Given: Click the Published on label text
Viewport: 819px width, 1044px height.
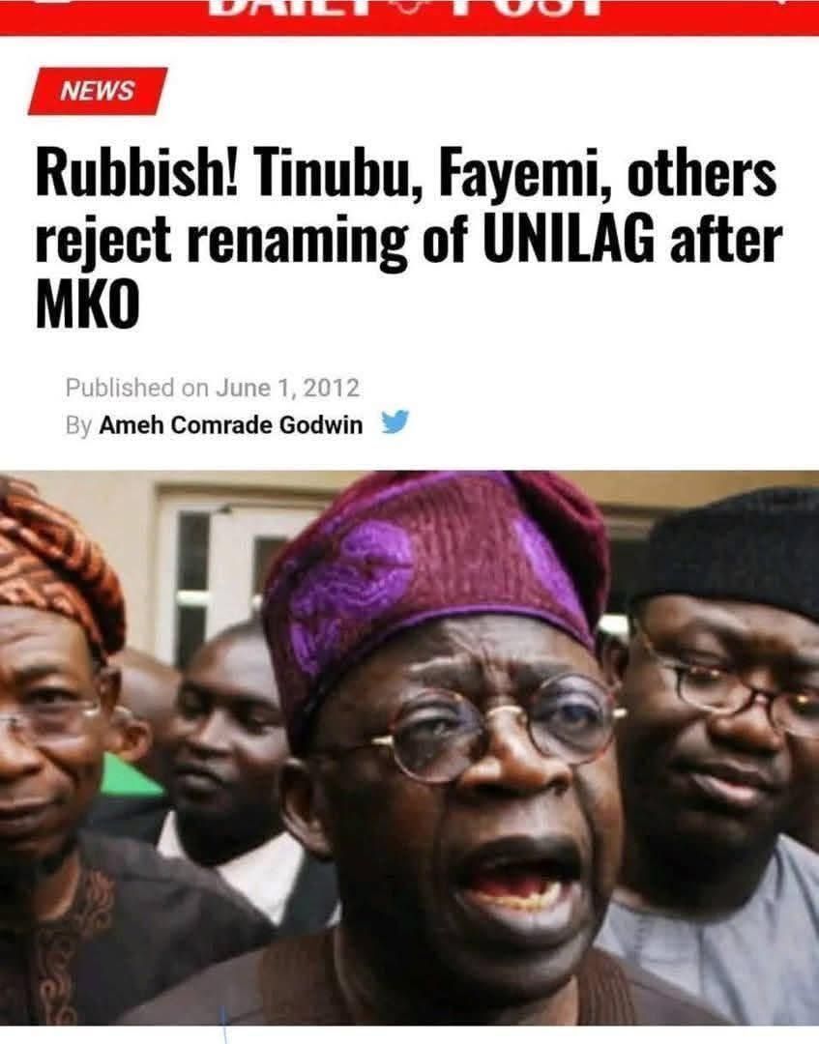Looking at the screenshot, I should [136, 388].
